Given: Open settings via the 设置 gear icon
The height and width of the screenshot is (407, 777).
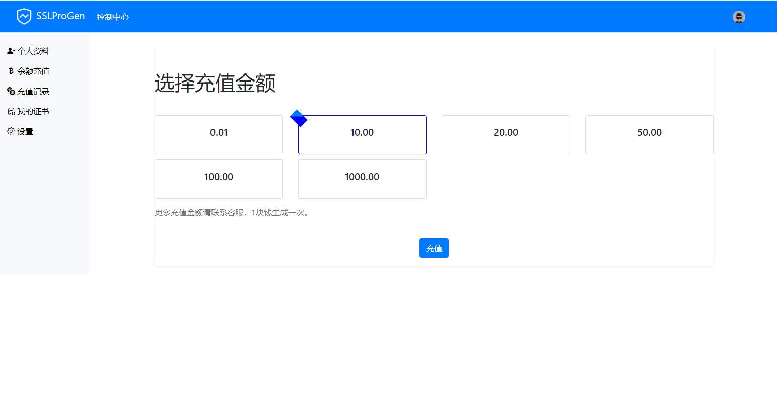Looking at the screenshot, I should 11,131.
